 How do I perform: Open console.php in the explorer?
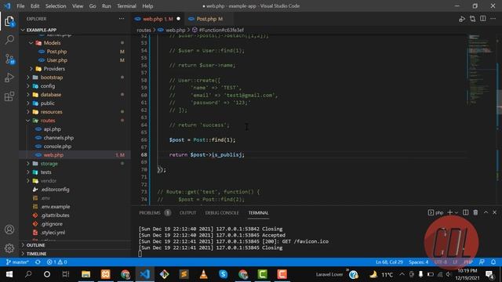coord(57,146)
